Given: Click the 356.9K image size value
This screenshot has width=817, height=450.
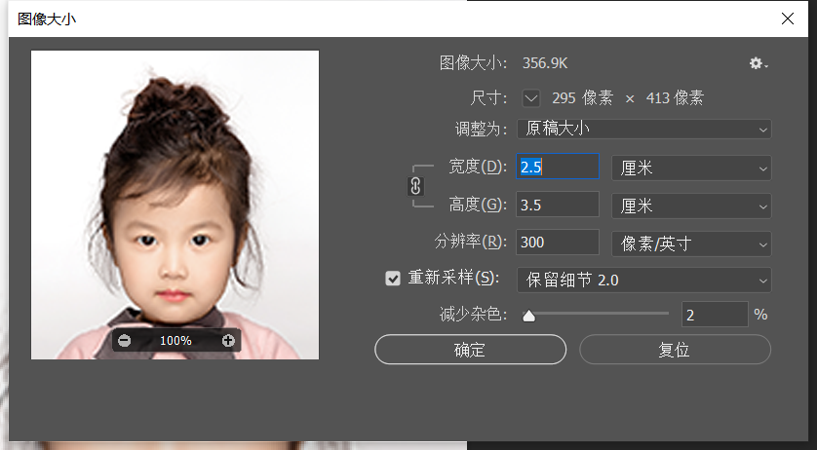Looking at the screenshot, I should 545,63.
